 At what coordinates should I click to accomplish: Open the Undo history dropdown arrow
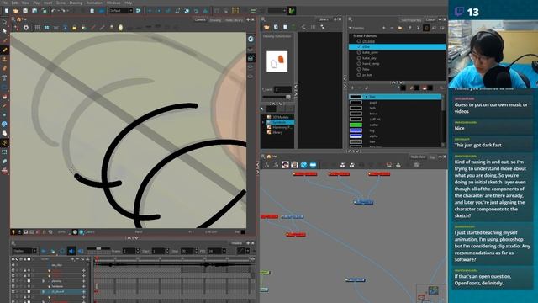[58, 11]
